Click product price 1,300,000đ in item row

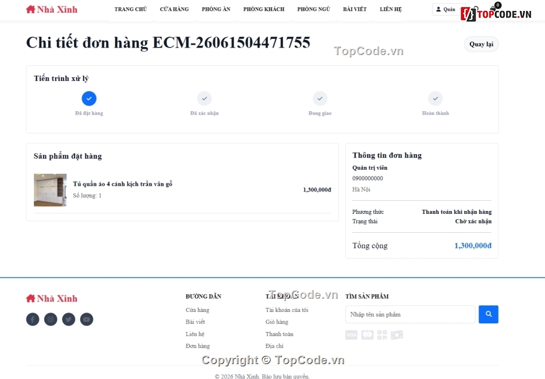[317, 190]
